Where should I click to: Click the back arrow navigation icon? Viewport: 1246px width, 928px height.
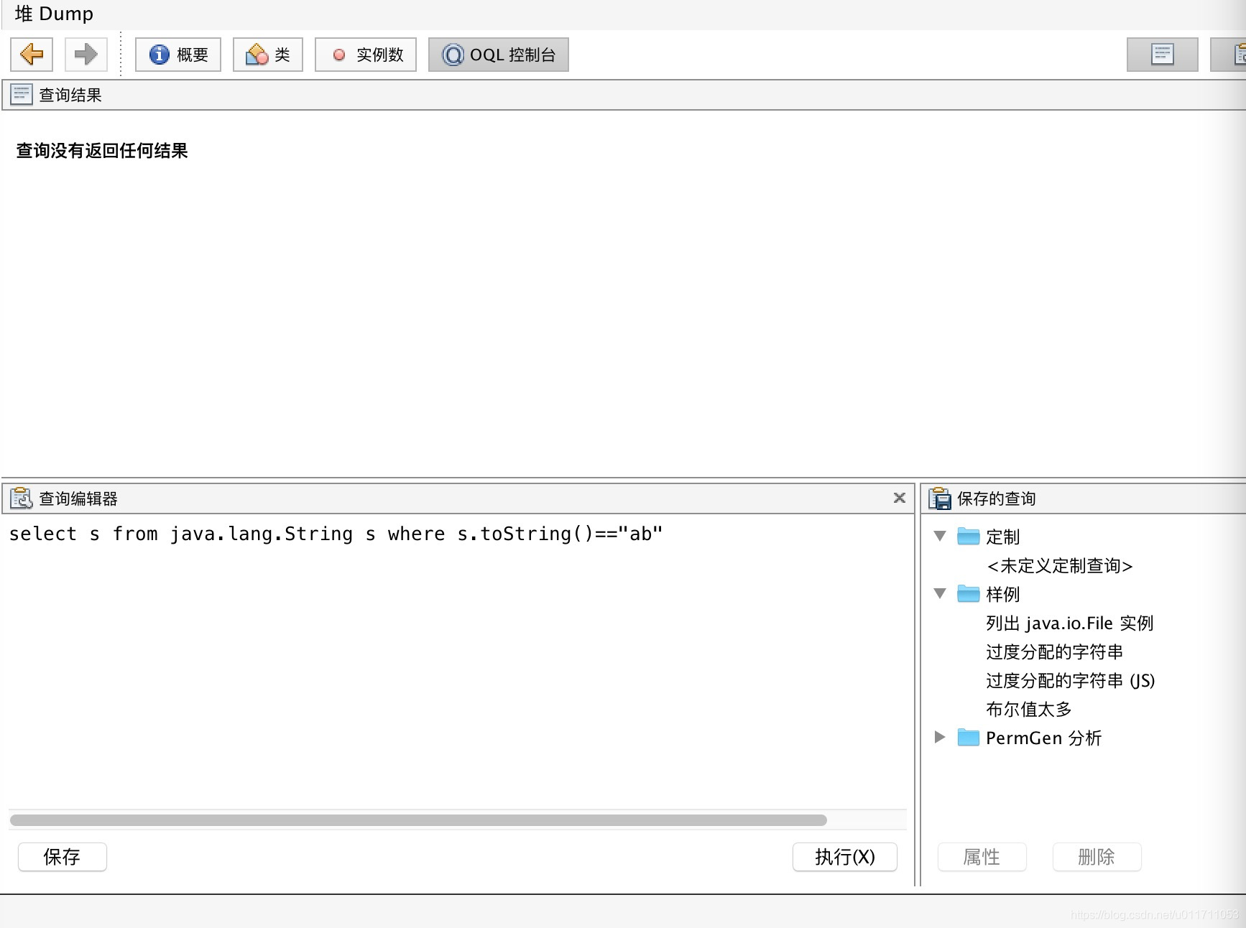click(x=32, y=55)
